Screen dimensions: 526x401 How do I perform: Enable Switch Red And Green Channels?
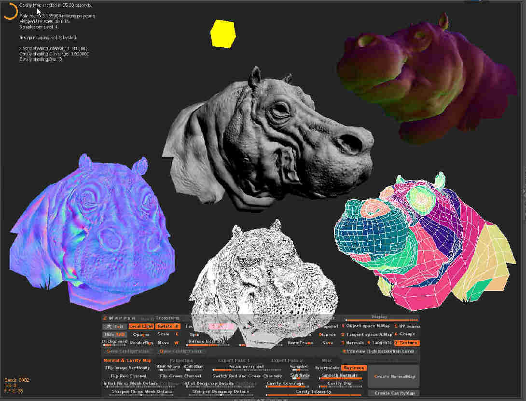click(x=247, y=376)
